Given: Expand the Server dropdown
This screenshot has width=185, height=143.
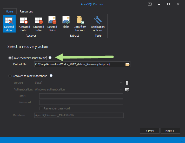Looking at the screenshot, I should [x=121, y=83].
